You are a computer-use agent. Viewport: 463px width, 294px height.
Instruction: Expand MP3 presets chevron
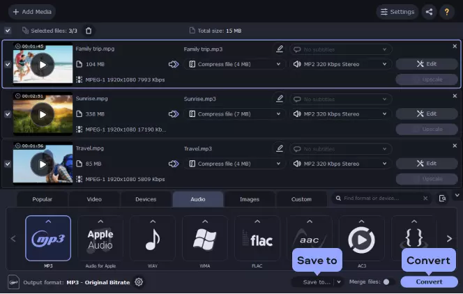coord(48,222)
